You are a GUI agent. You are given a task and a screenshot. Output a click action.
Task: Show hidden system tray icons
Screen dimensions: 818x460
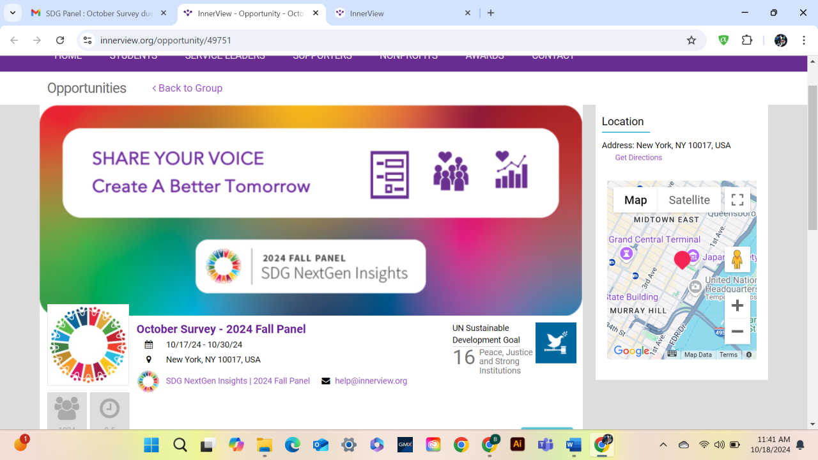click(663, 445)
